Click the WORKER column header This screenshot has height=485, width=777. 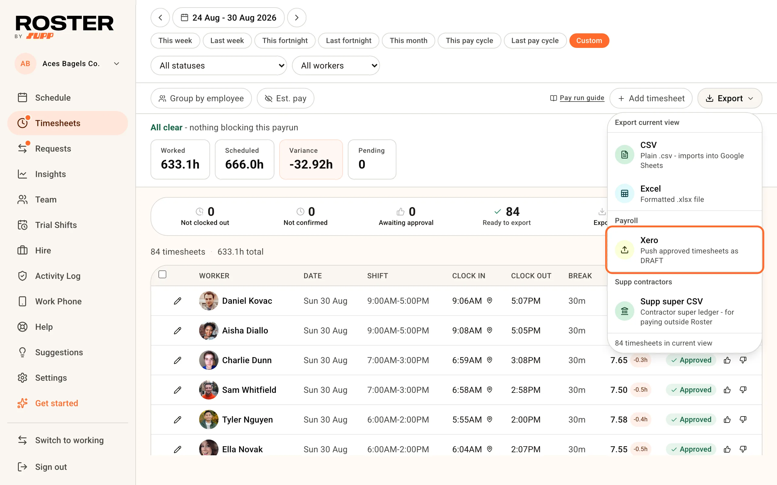[x=214, y=276]
